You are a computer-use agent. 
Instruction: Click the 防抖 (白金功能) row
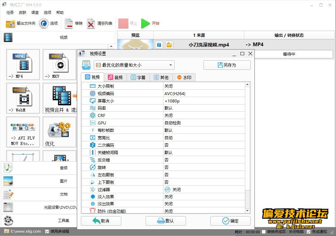click(163, 210)
